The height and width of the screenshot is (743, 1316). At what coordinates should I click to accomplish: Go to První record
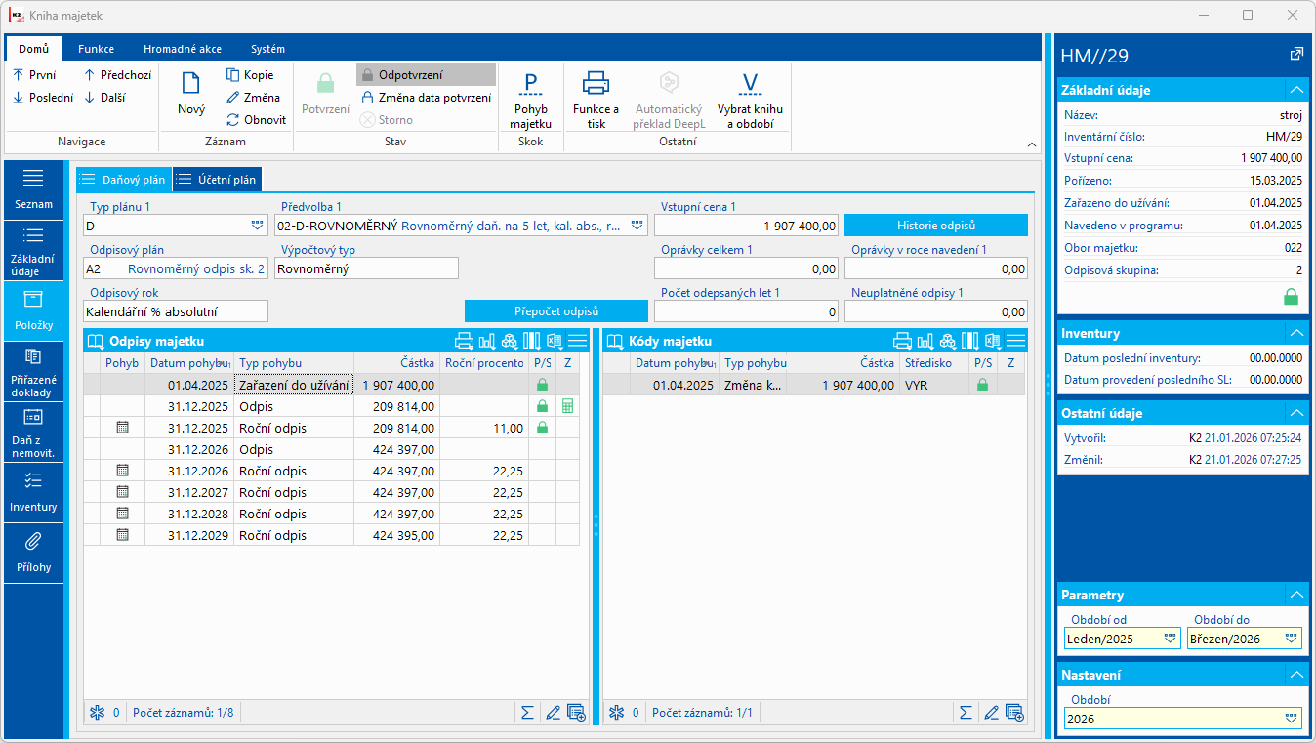coord(34,75)
